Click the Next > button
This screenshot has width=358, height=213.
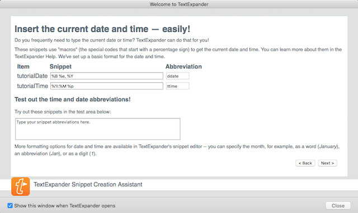[x=327, y=163]
